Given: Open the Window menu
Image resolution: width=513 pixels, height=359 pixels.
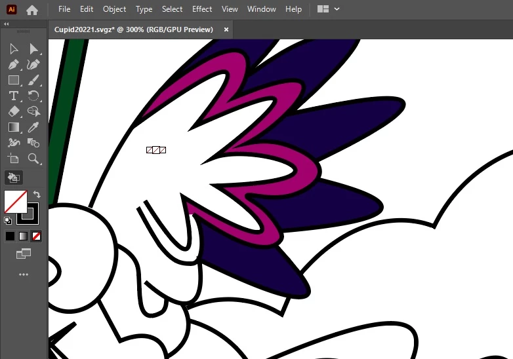Looking at the screenshot, I should (261, 9).
